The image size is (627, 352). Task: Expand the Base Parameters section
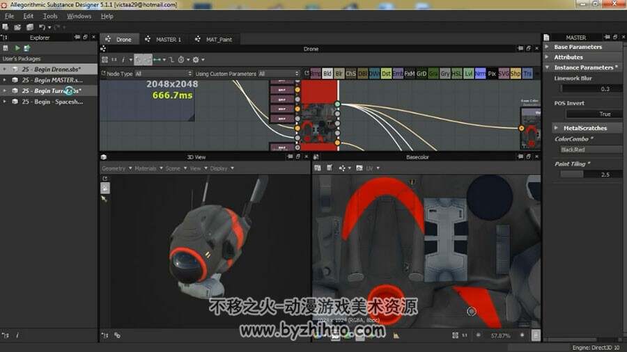547,47
